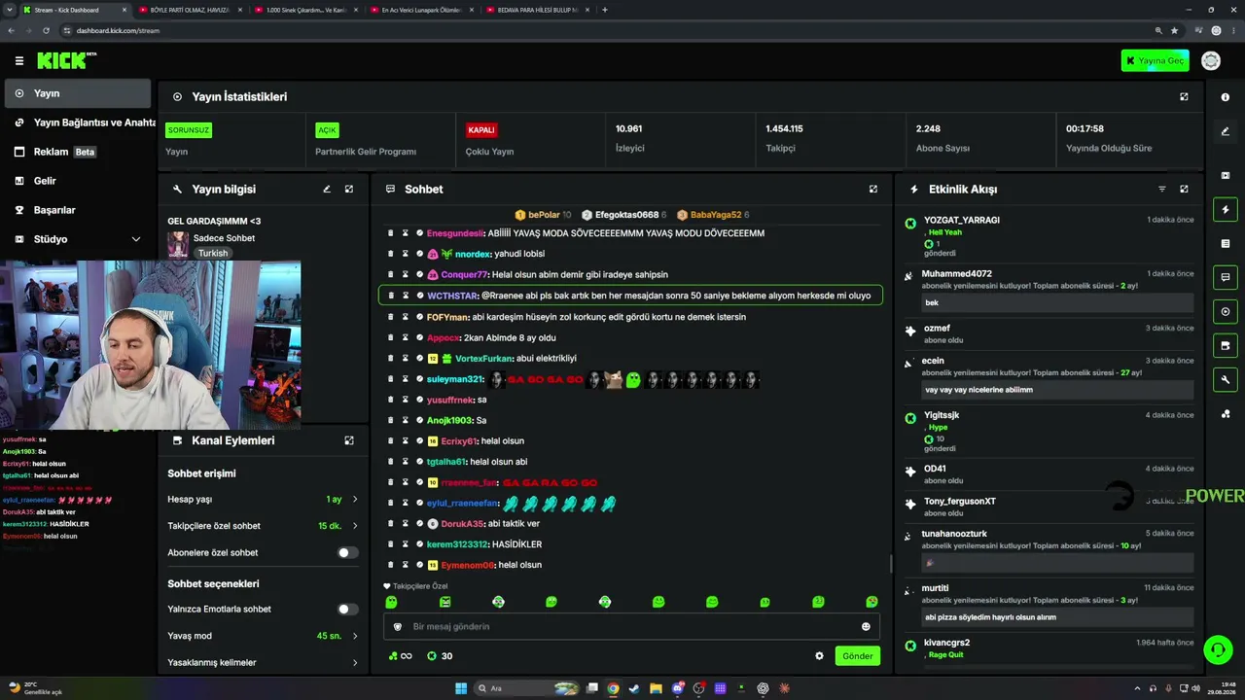Open the Hesap yaşı setting
Image resolution: width=1245 pixels, height=700 pixels.
click(263, 499)
